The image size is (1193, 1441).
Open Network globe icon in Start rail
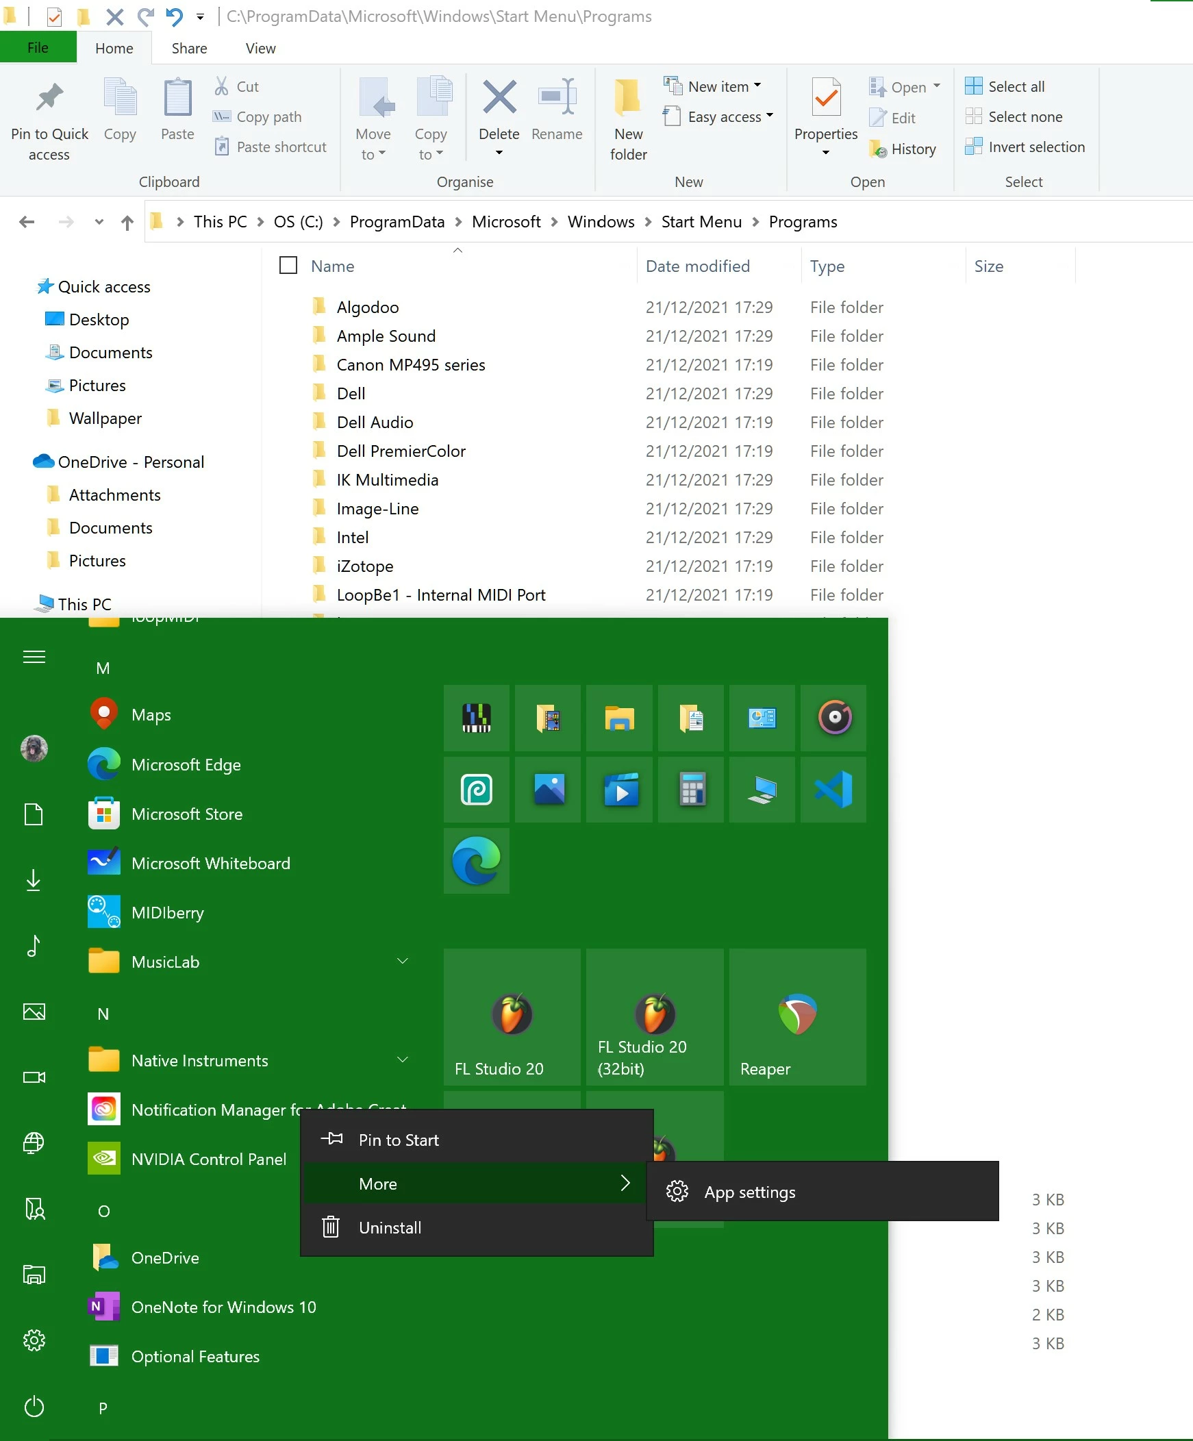[x=34, y=1142]
